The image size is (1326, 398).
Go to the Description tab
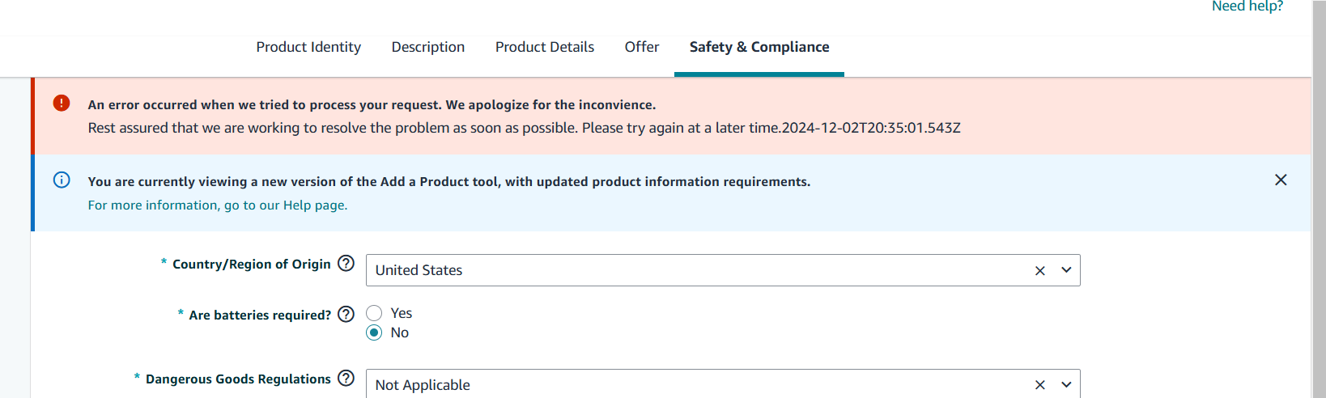[428, 47]
